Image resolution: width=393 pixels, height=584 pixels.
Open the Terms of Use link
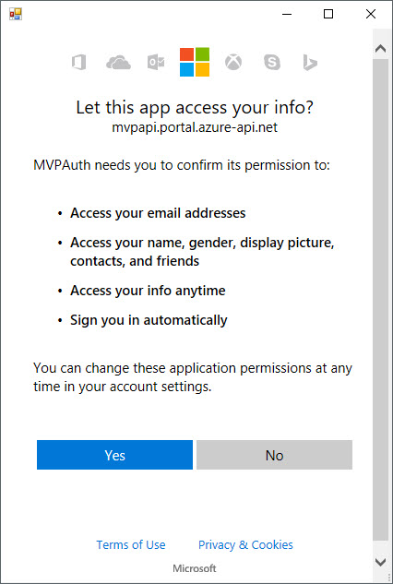pyautogui.click(x=131, y=544)
